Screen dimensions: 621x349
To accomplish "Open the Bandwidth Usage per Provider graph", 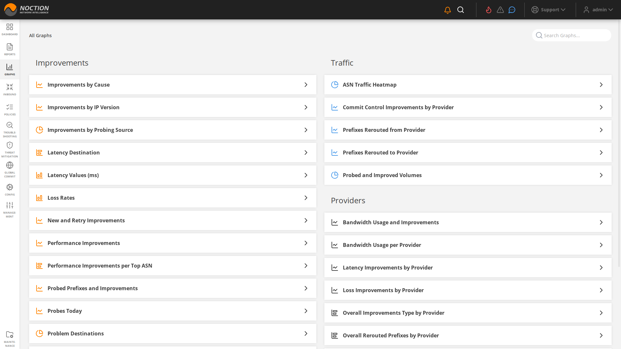I will [x=467, y=245].
